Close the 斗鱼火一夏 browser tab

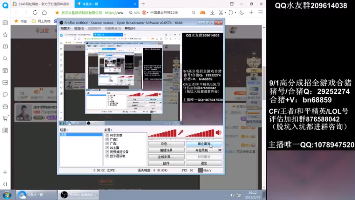pos(135,4)
